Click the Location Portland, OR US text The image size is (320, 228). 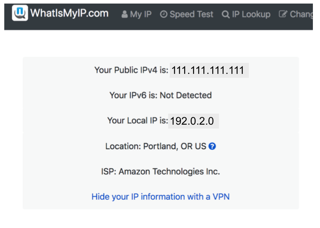[x=156, y=146]
